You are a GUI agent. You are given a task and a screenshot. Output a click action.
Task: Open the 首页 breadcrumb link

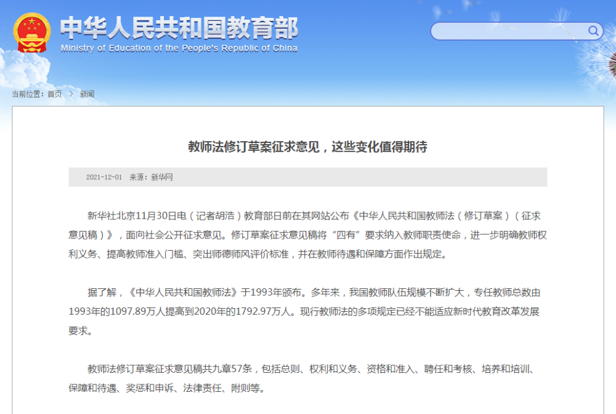[x=55, y=94]
